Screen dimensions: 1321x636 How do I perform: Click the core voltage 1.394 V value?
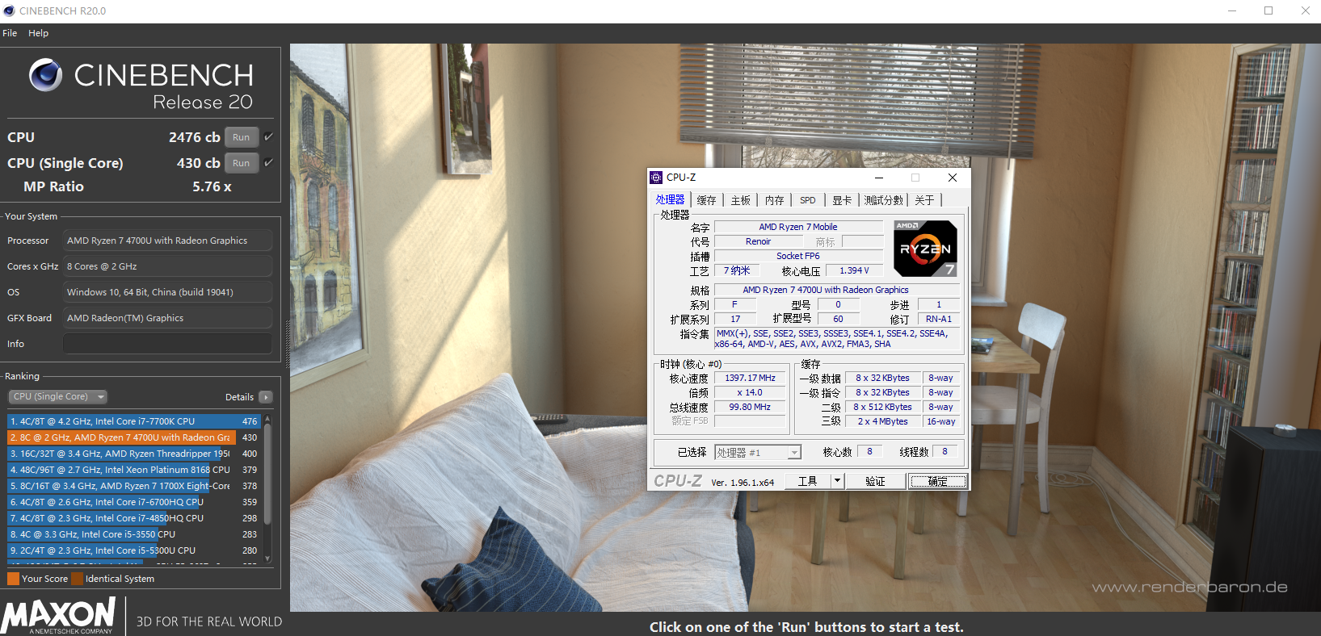[854, 270]
